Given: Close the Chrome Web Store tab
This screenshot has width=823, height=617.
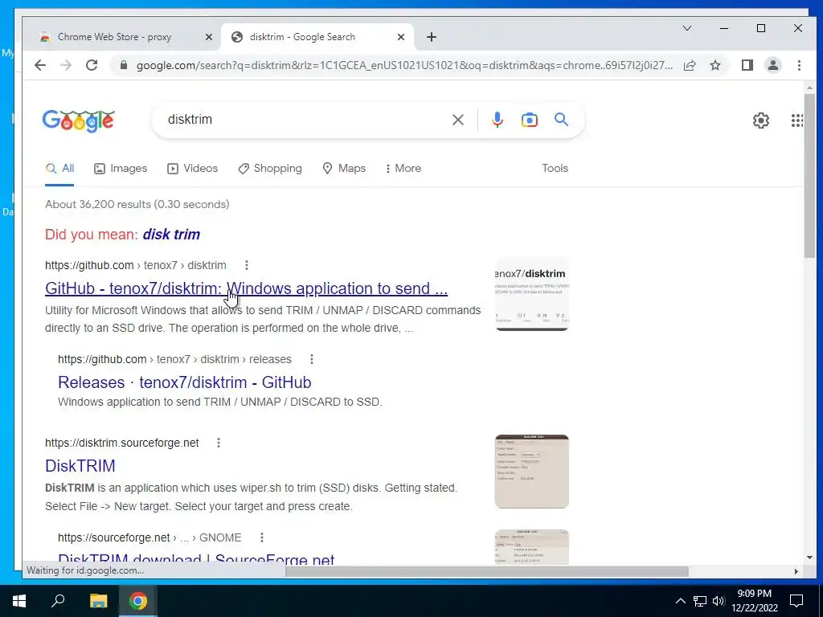Looking at the screenshot, I should tap(208, 37).
